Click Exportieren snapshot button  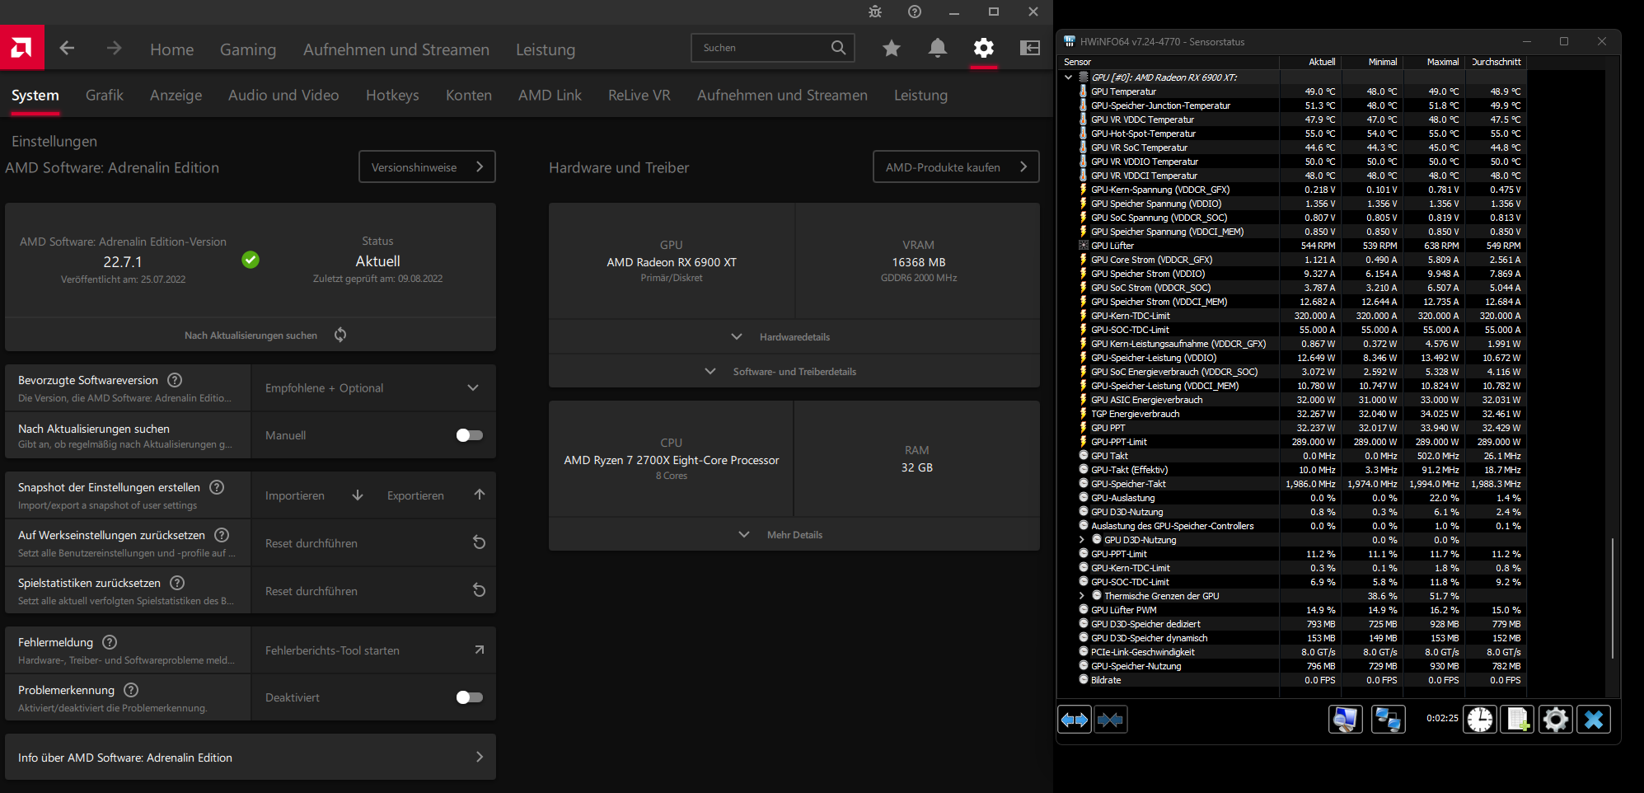pos(436,495)
